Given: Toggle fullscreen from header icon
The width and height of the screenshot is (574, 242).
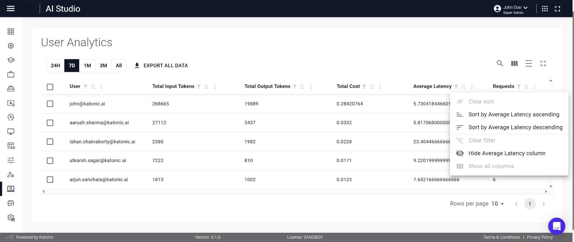Looking at the screenshot, I should (558, 9).
